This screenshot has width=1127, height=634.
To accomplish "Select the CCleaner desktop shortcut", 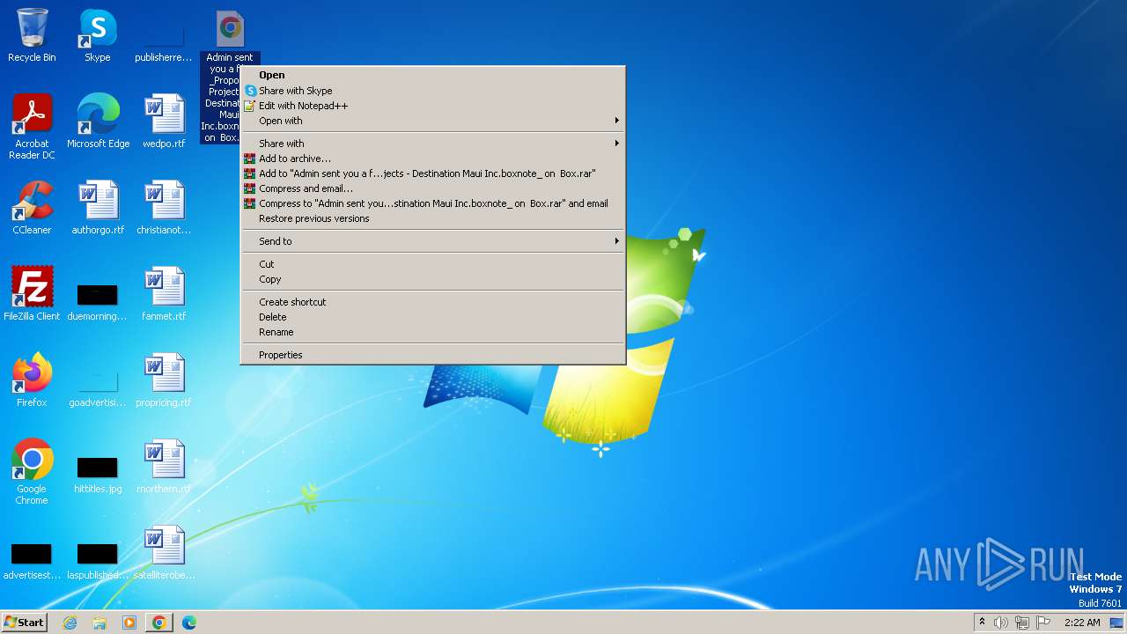I will click(x=32, y=208).
